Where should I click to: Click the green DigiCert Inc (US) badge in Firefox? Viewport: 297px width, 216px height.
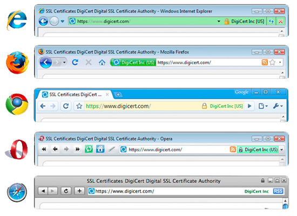point(133,62)
